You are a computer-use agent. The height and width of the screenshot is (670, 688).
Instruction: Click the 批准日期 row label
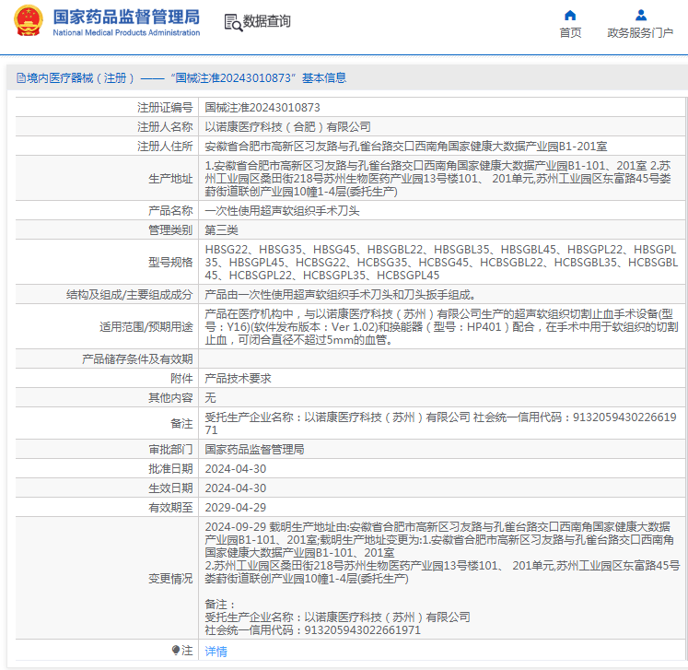tap(170, 469)
